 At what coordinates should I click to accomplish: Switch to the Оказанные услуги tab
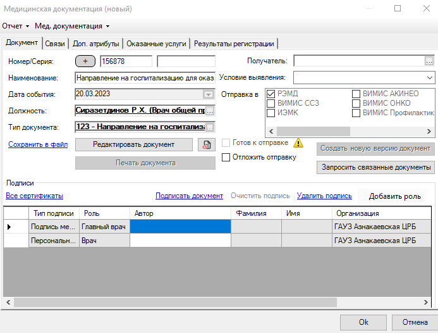156,44
